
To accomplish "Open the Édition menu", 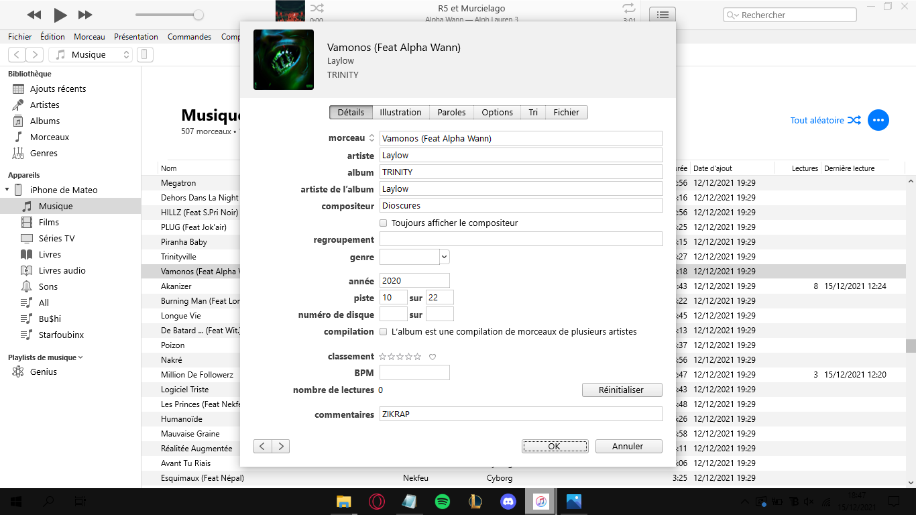I will 52,37.
